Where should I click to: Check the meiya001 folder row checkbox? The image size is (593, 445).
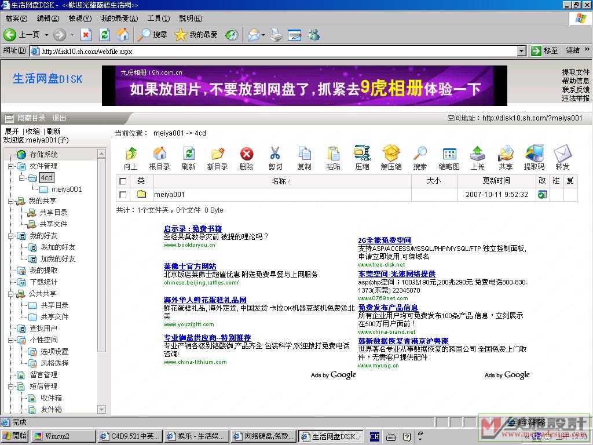pos(123,195)
